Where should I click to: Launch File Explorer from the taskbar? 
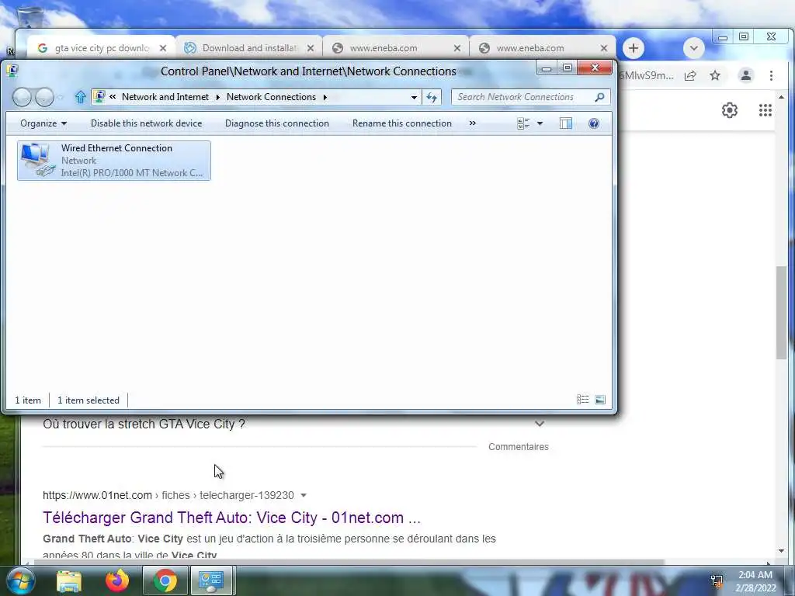[x=69, y=581]
